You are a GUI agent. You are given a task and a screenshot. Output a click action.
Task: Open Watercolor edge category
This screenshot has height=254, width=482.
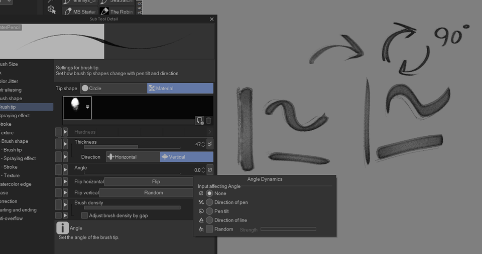coord(27,184)
